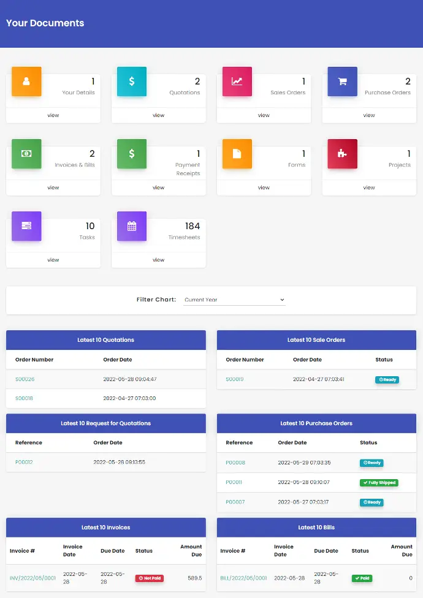Click the green Payment Receipts dollar icon
The width and height of the screenshot is (423, 598).
tap(132, 154)
